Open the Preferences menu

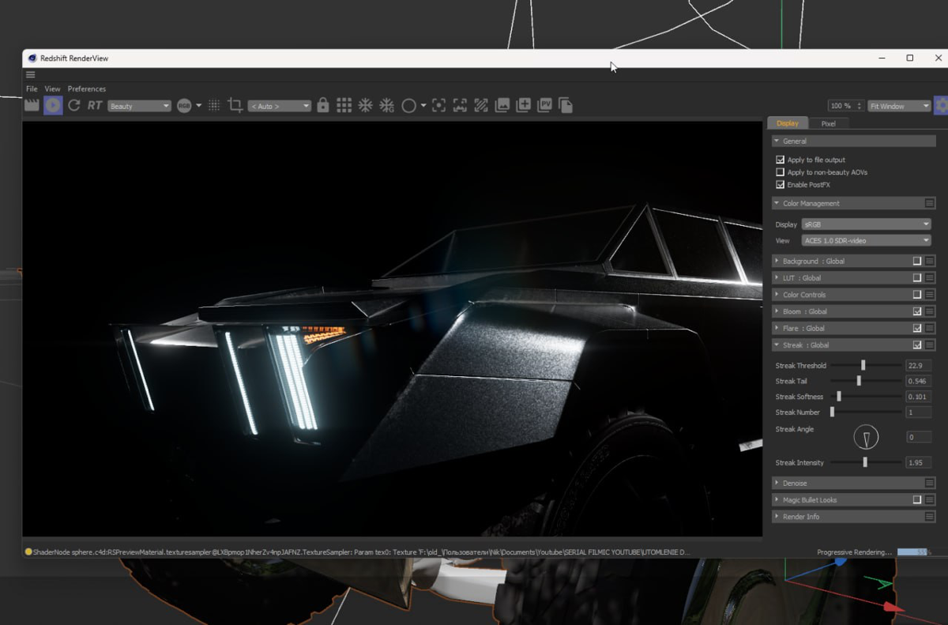pos(87,89)
